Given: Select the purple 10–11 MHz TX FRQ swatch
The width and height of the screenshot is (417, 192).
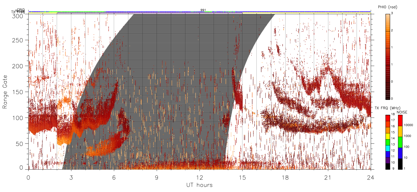Looking at the screenshot, I should [387, 160].
